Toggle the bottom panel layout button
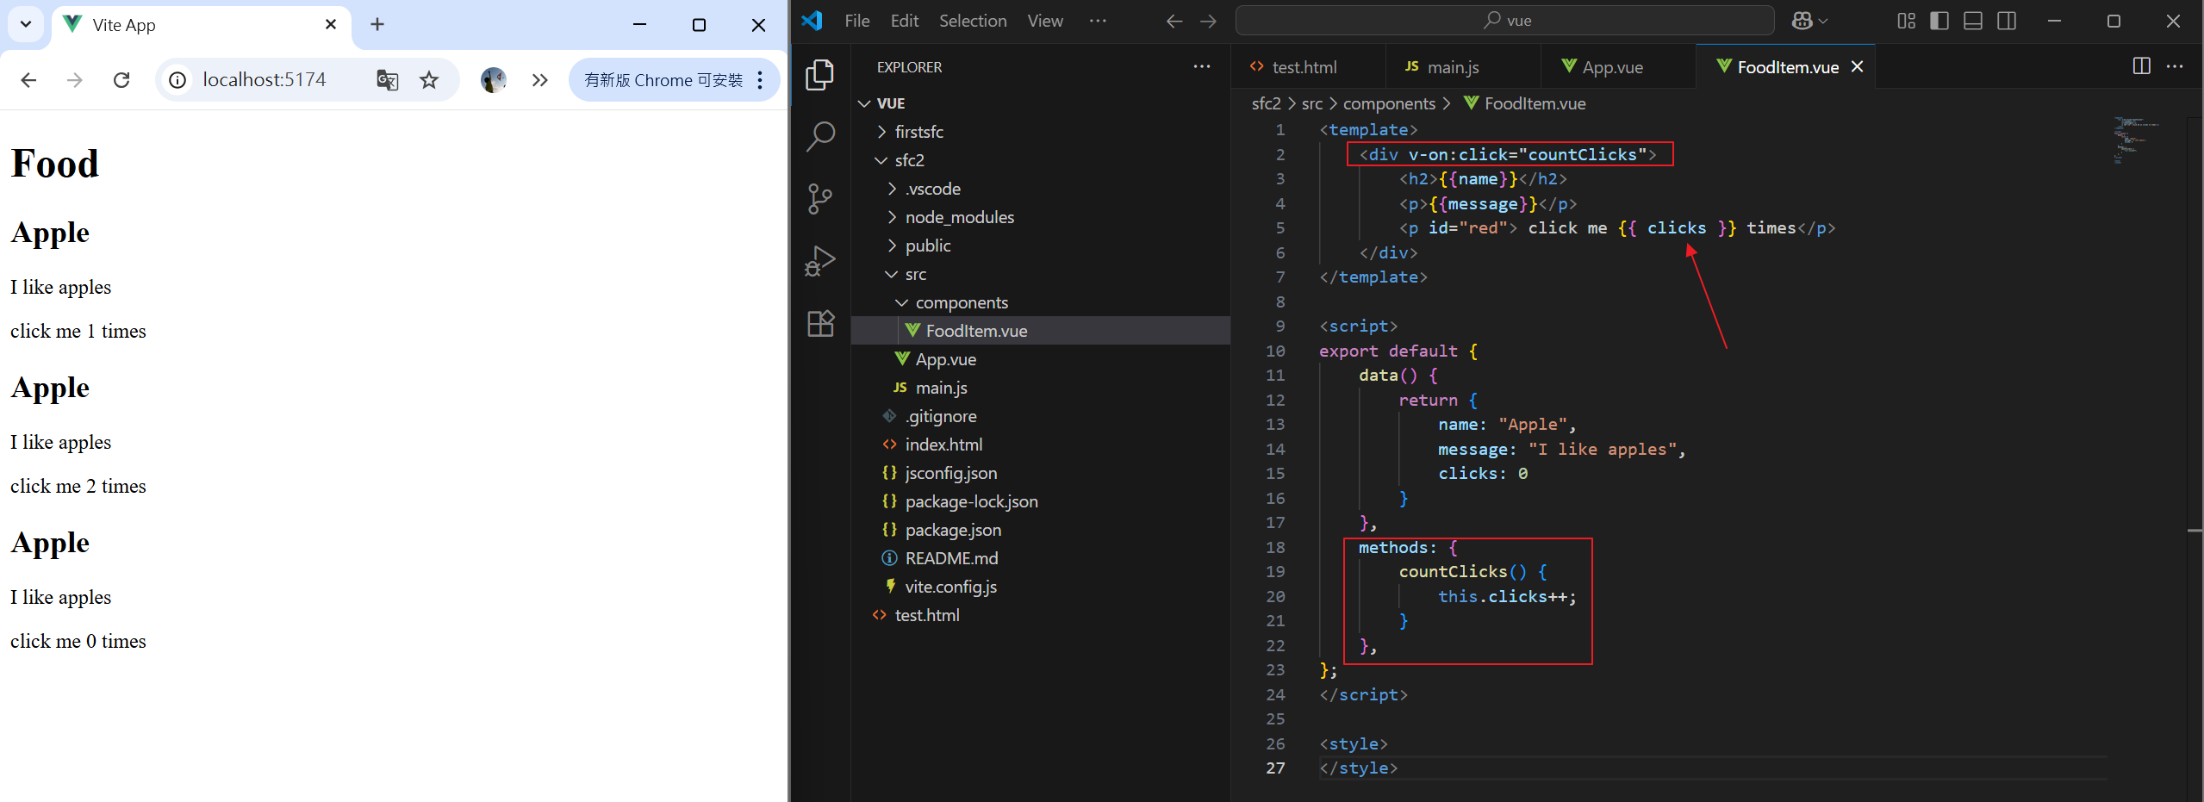Image resolution: width=2204 pixels, height=802 pixels. tap(1973, 21)
